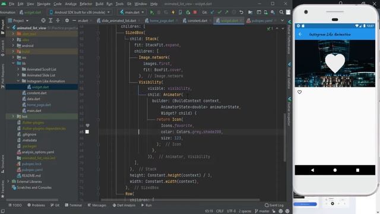This screenshot has width=380, height=214.
Task: Switch to constant.dart editor tab
Action: pos(195,21)
